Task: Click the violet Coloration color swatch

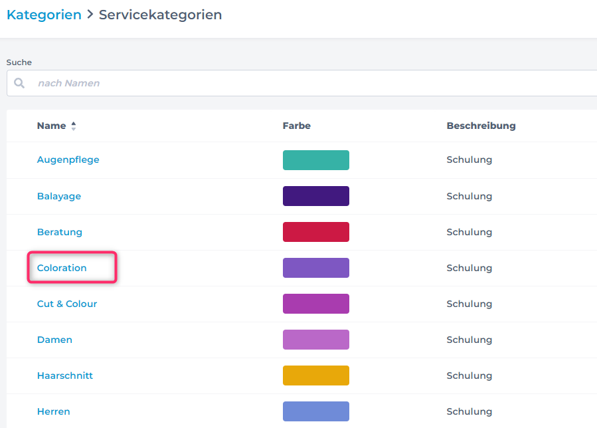Action: pyautogui.click(x=315, y=268)
